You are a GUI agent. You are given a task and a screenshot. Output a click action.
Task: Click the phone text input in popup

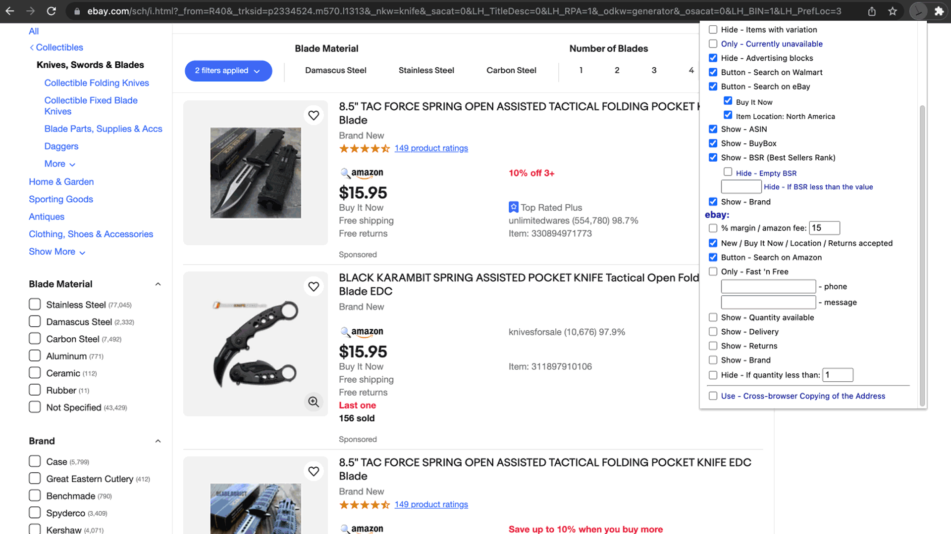pyautogui.click(x=768, y=286)
